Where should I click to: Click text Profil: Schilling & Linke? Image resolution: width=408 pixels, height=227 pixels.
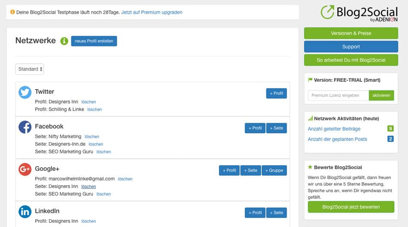point(59,109)
